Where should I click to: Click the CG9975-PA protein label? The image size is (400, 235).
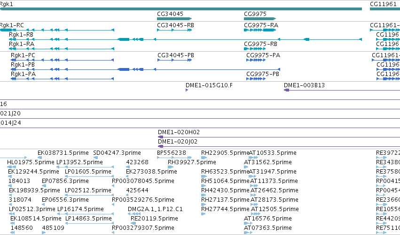[x=263, y=55]
